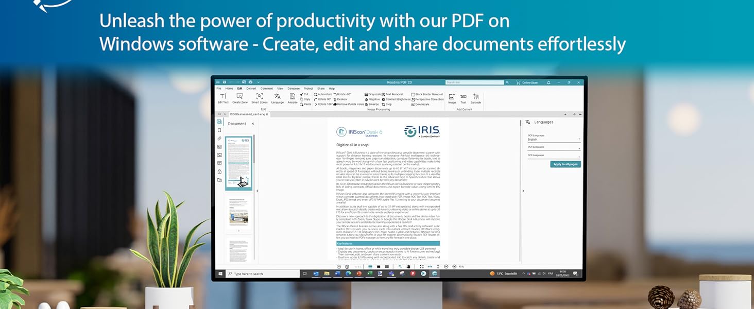
Task: Expand the second OCR Languages dropdown
Action: click(554, 149)
